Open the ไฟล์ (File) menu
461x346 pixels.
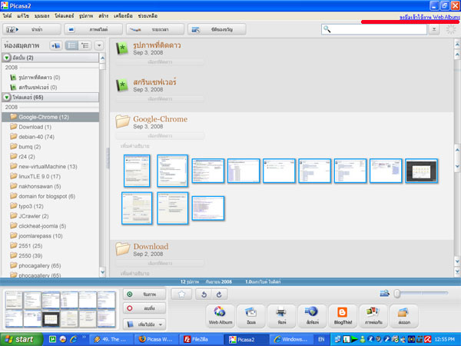[8, 16]
